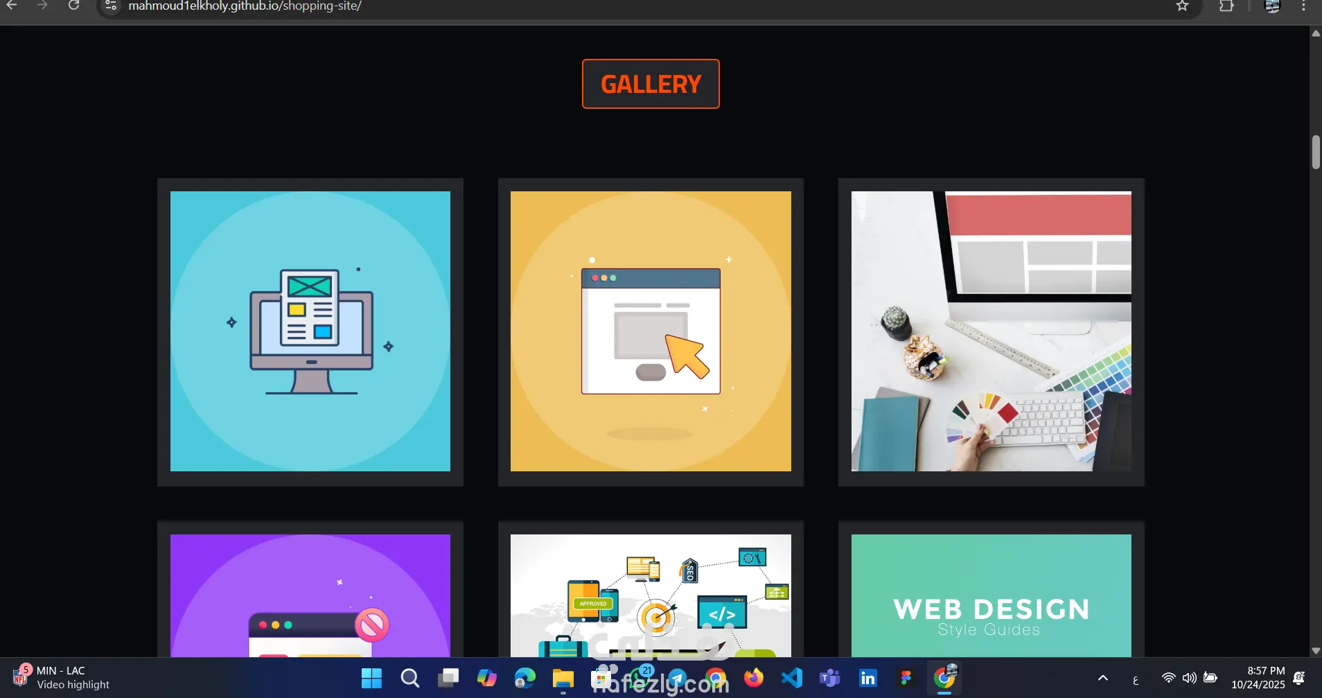Image resolution: width=1322 pixels, height=698 pixels.
Task: Open Task View on the taskbar
Action: [448, 678]
